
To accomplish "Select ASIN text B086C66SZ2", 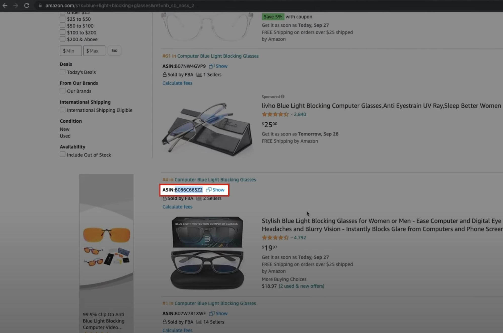I will (189, 190).
